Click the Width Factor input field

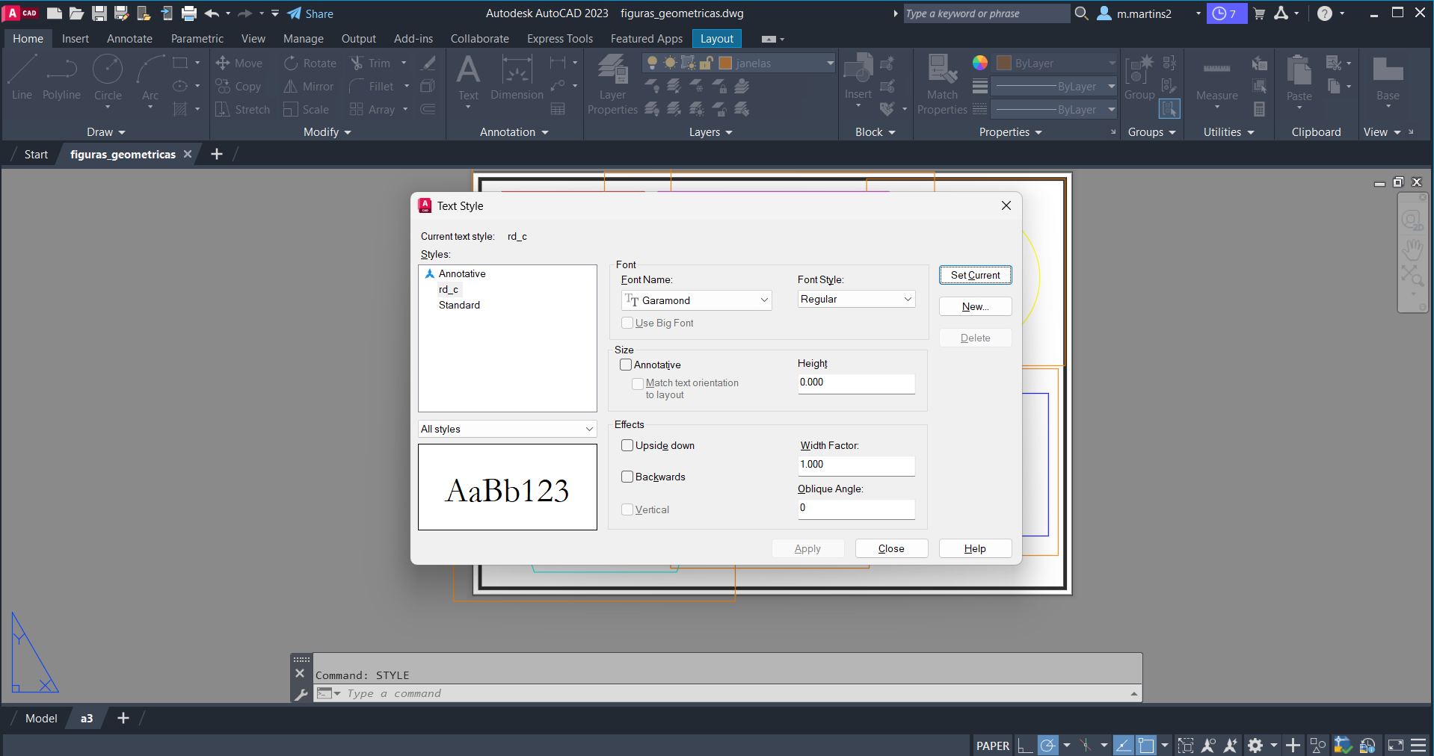click(856, 465)
